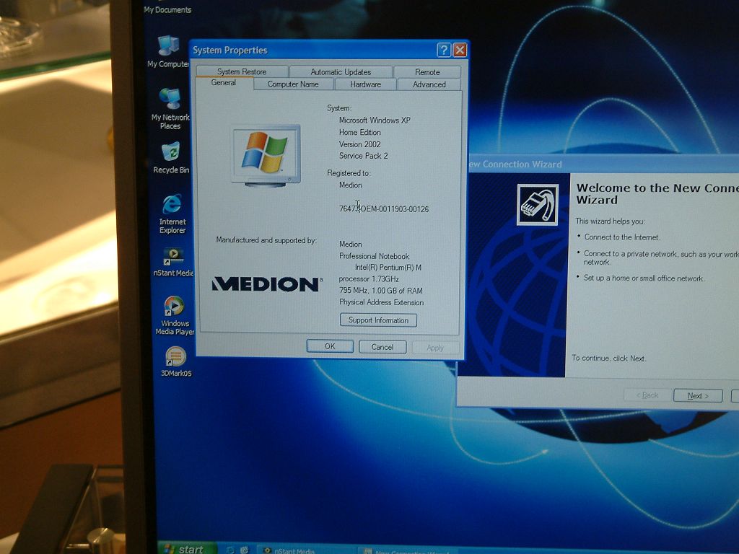Click the 'Microsoft Windows XP' text

375,120
